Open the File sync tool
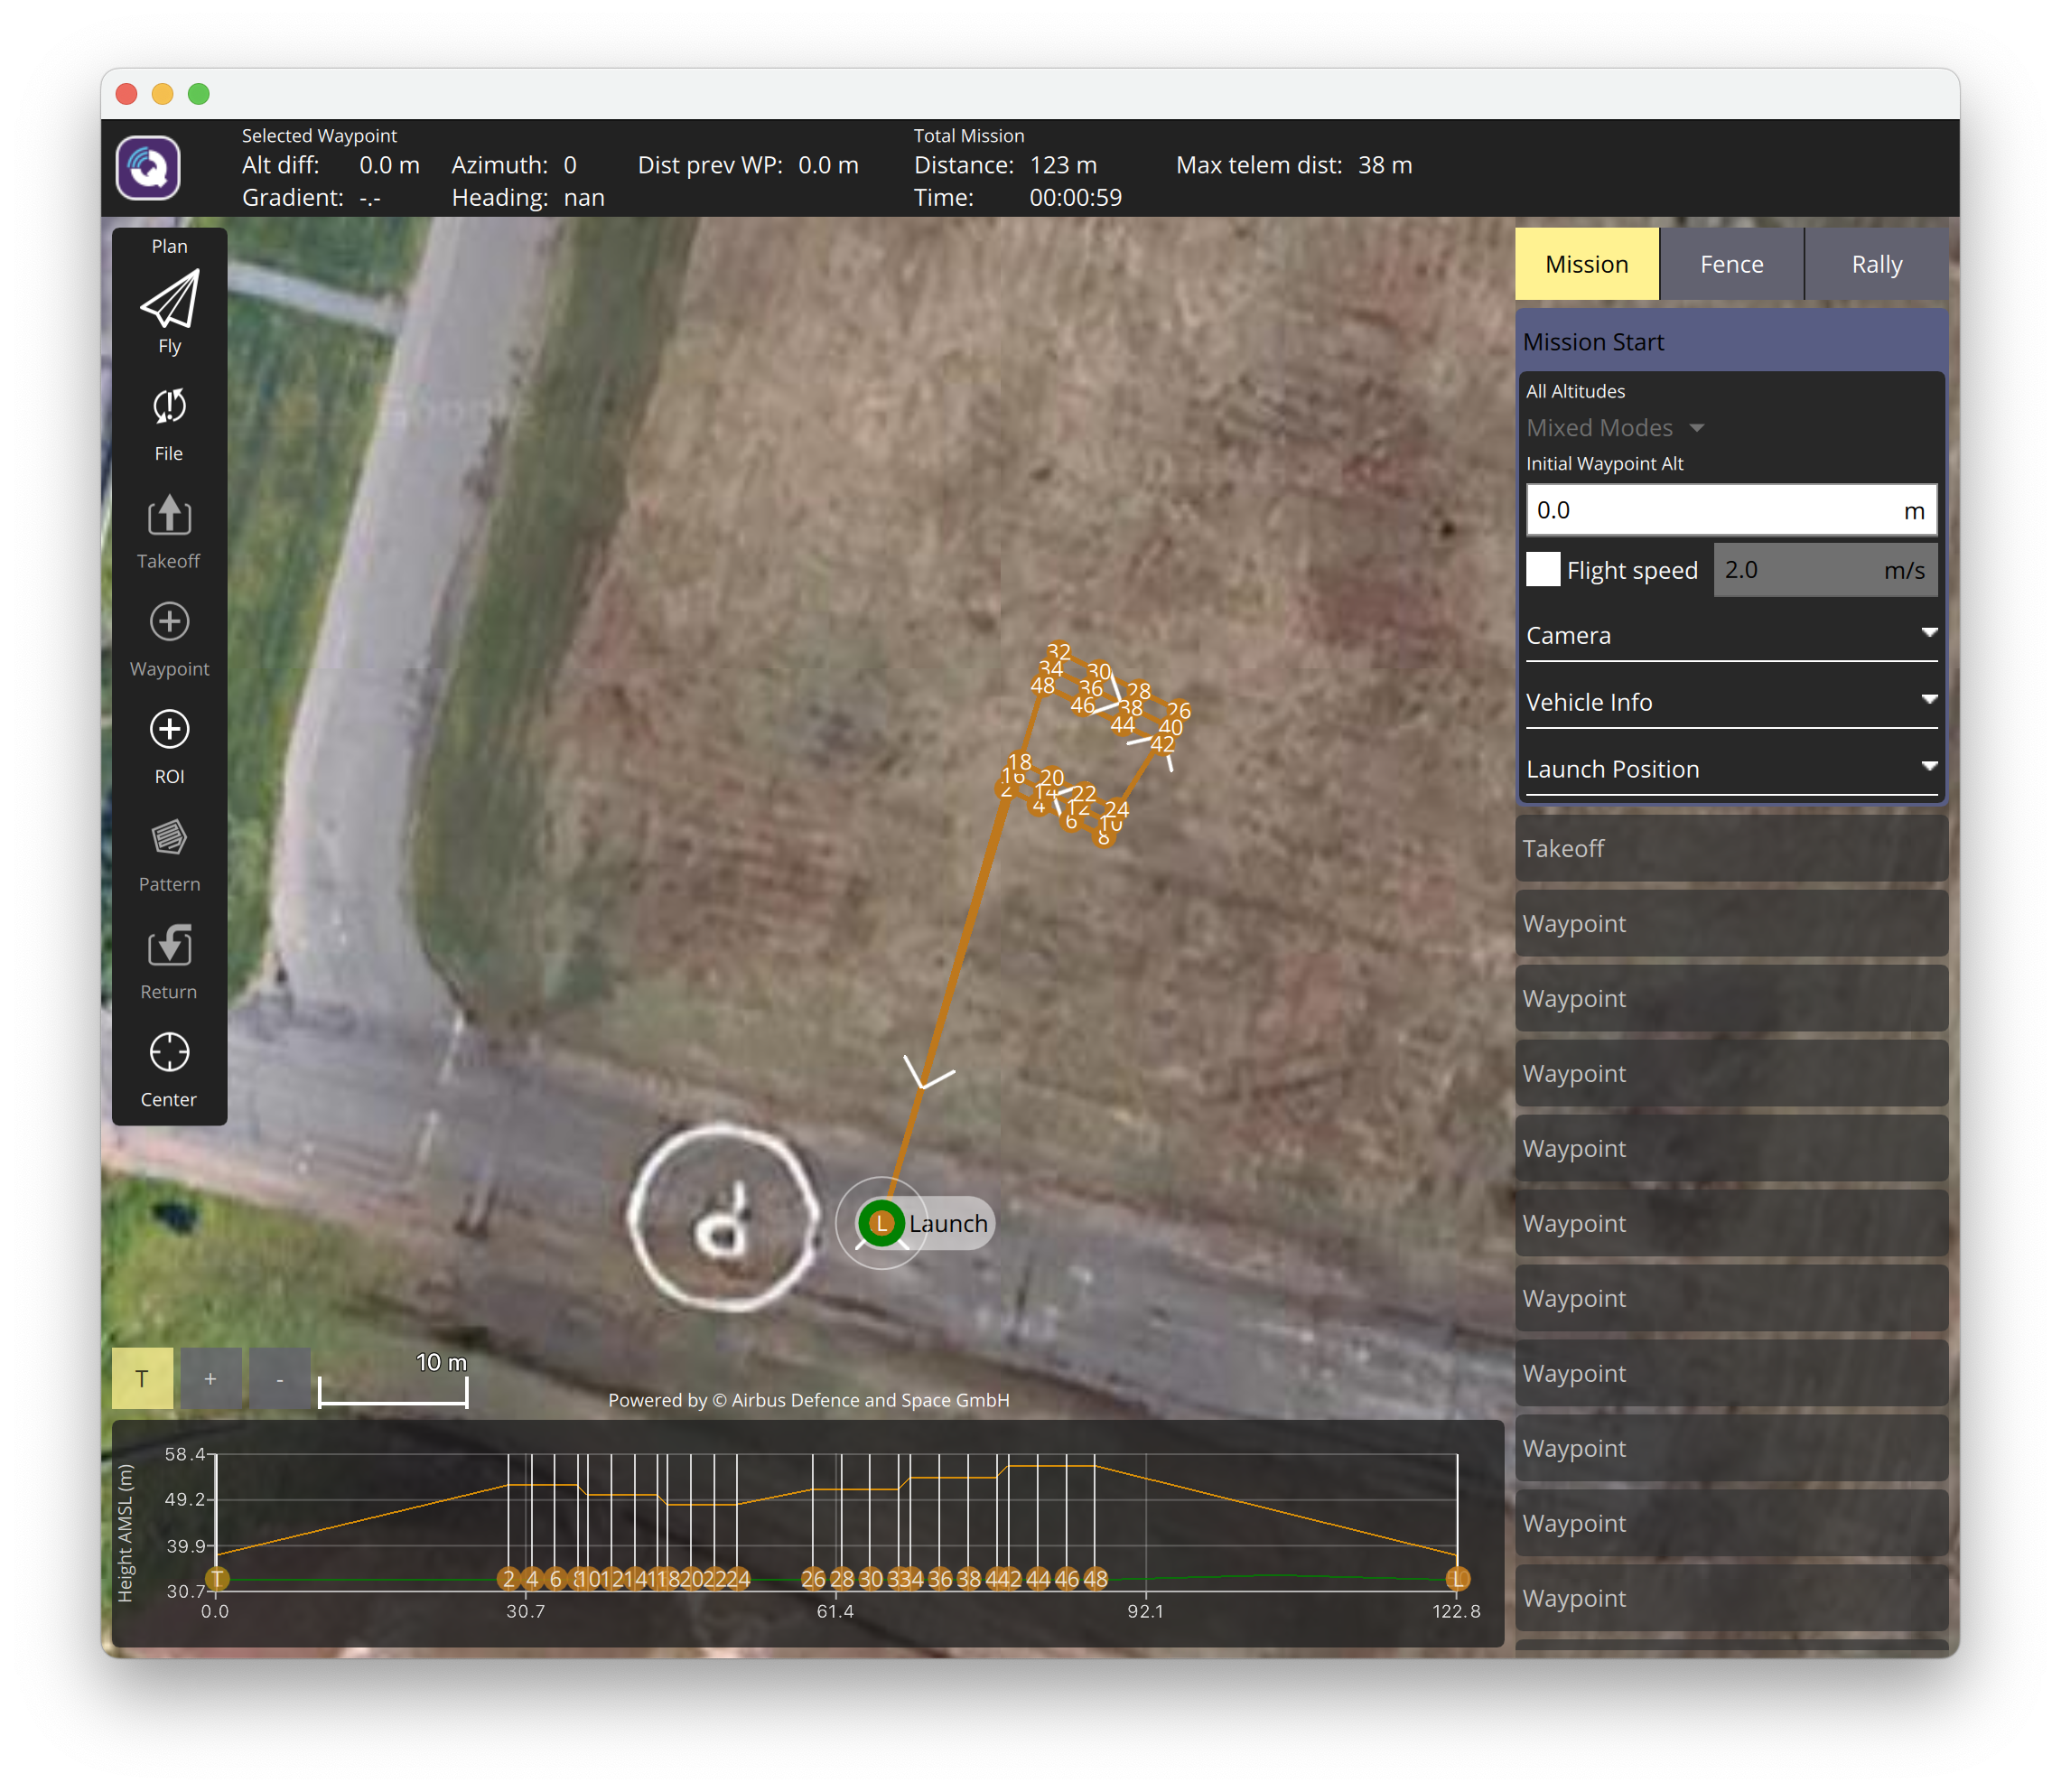The height and width of the screenshot is (1792, 2061). coord(169,408)
